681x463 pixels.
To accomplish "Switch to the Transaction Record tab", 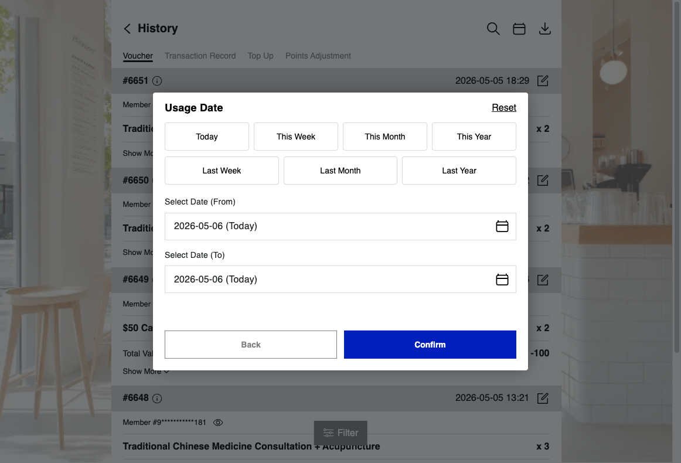I will point(200,56).
